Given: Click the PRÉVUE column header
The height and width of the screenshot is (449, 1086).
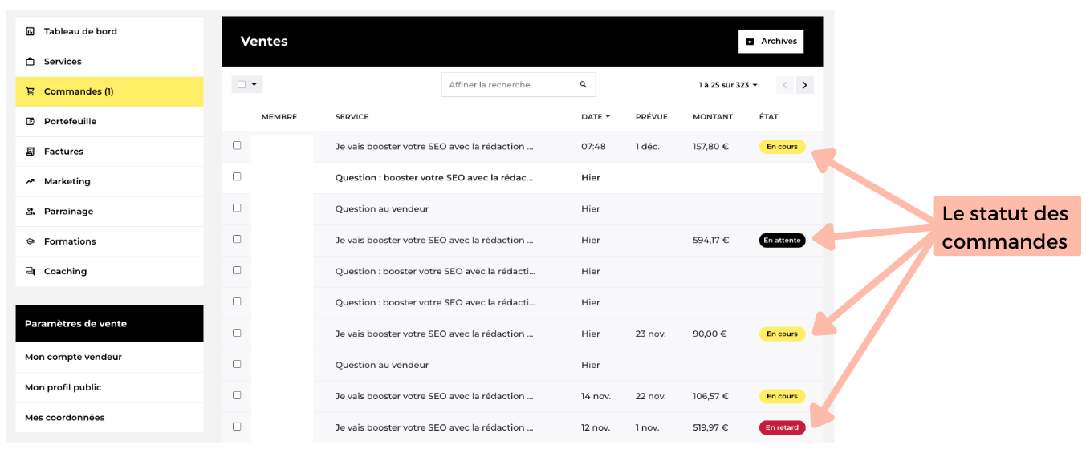Looking at the screenshot, I should pyautogui.click(x=652, y=117).
